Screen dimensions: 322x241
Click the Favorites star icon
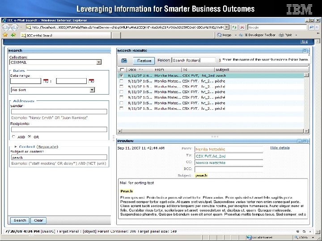(5, 35)
